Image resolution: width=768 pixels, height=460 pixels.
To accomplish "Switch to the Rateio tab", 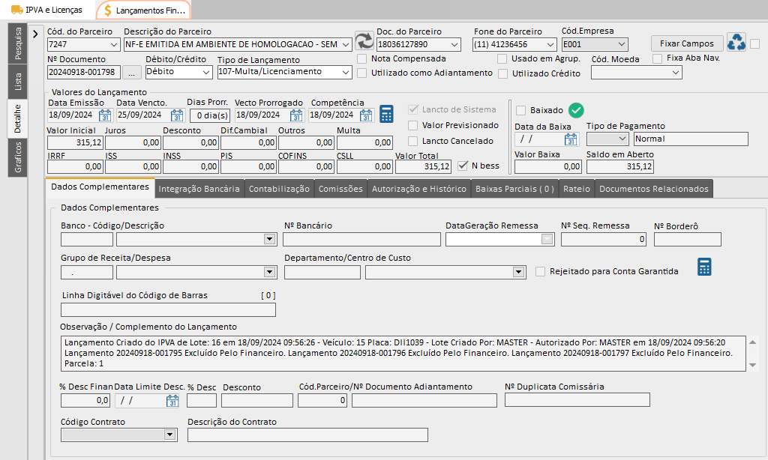I will click(x=577, y=189).
